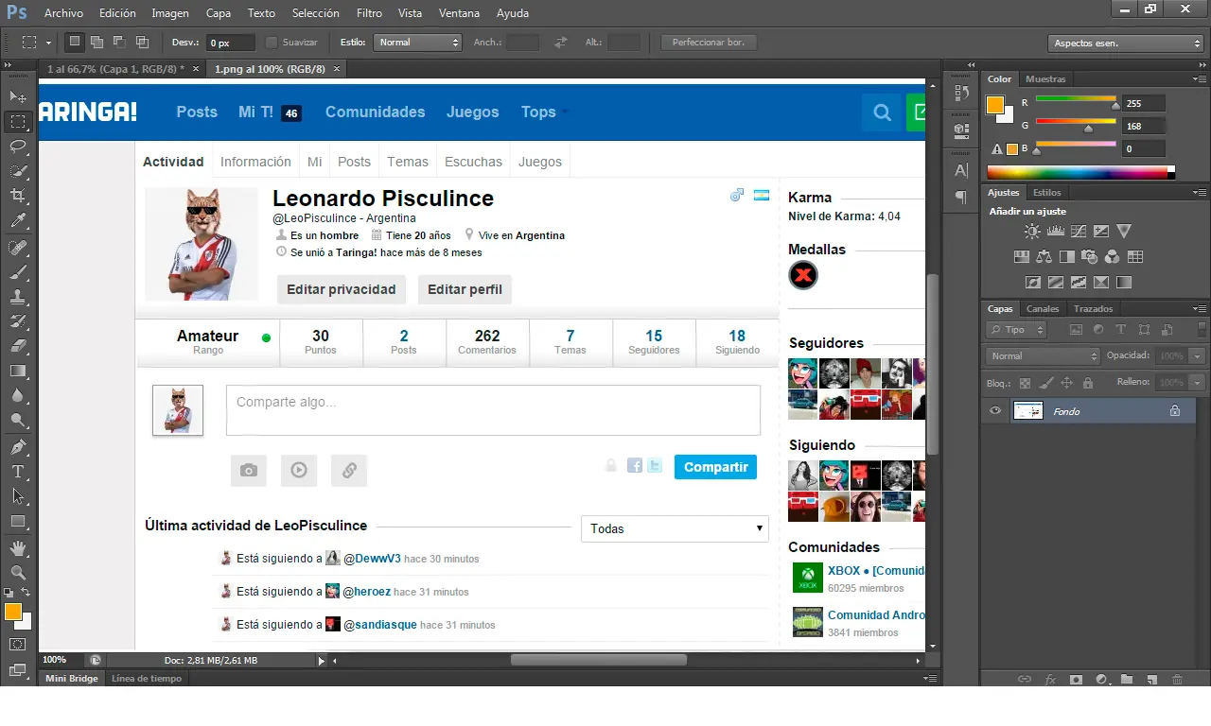Select the Lasso tool
This screenshot has width=1211, height=726.
click(x=18, y=146)
